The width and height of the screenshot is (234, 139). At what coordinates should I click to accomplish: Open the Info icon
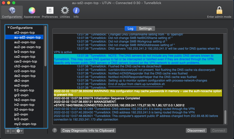coord(76,11)
